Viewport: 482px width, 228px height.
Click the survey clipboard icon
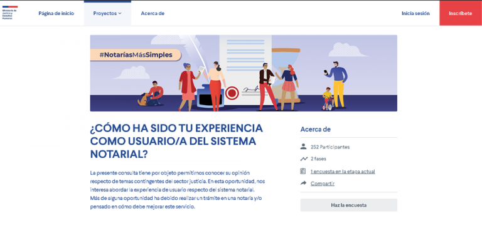303,171
